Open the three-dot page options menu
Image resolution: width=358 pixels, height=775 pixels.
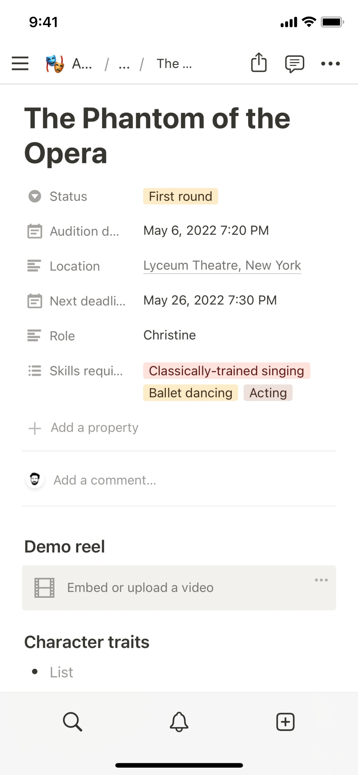pyautogui.click(x=330, y=64)
